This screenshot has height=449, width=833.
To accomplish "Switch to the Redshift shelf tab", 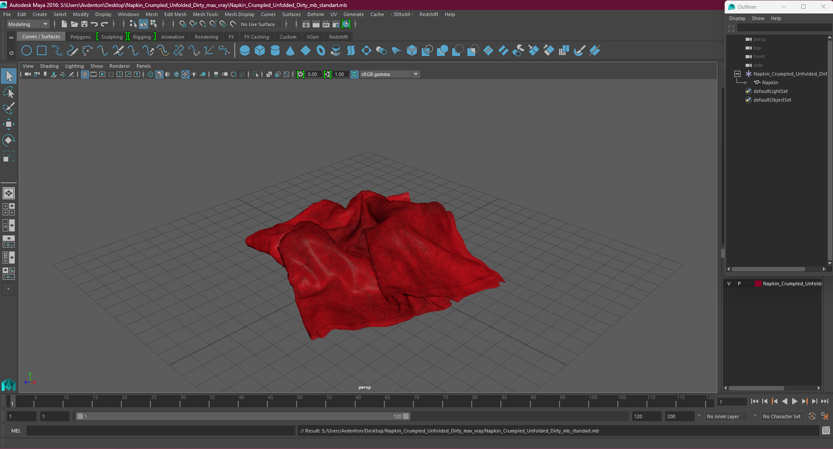I will point(338,37).
